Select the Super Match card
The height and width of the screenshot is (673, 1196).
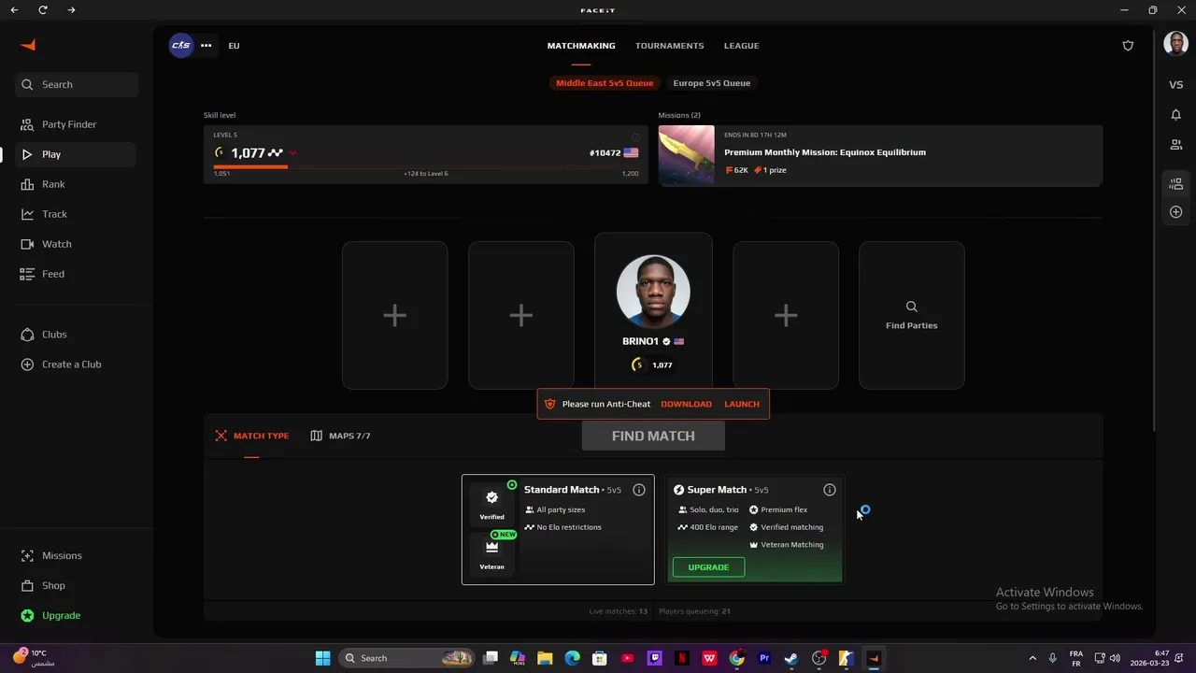[755, 530]
